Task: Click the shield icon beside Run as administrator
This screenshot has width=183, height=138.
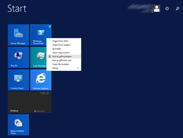Action: point(50,56)
